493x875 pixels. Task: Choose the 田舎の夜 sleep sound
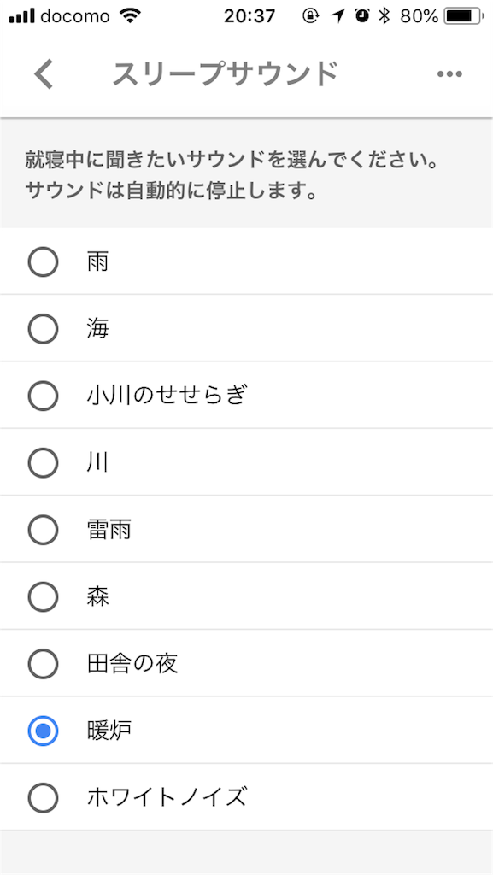pos(43,663)
